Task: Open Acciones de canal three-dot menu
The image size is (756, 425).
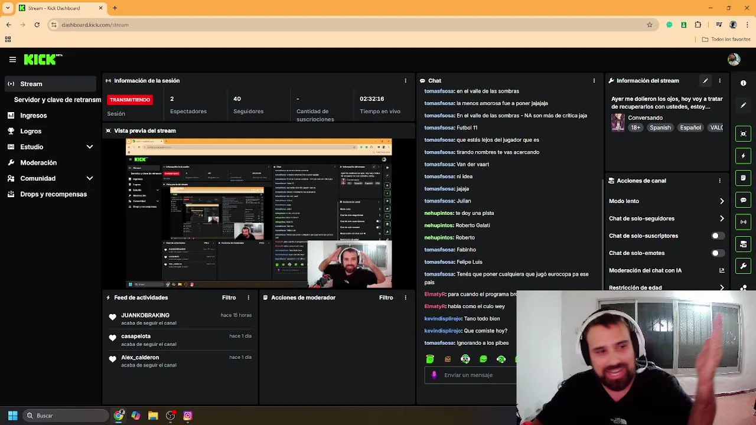Action: click(719, 181)
